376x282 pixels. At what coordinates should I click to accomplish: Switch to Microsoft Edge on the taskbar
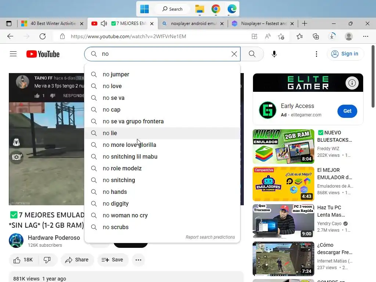(x=232, y=9)
